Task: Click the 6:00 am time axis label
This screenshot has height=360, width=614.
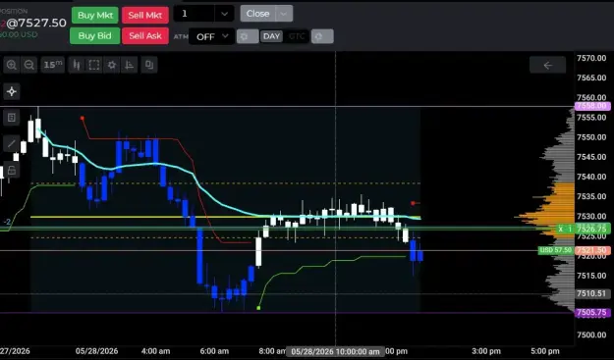Action: tap(214, 351)
